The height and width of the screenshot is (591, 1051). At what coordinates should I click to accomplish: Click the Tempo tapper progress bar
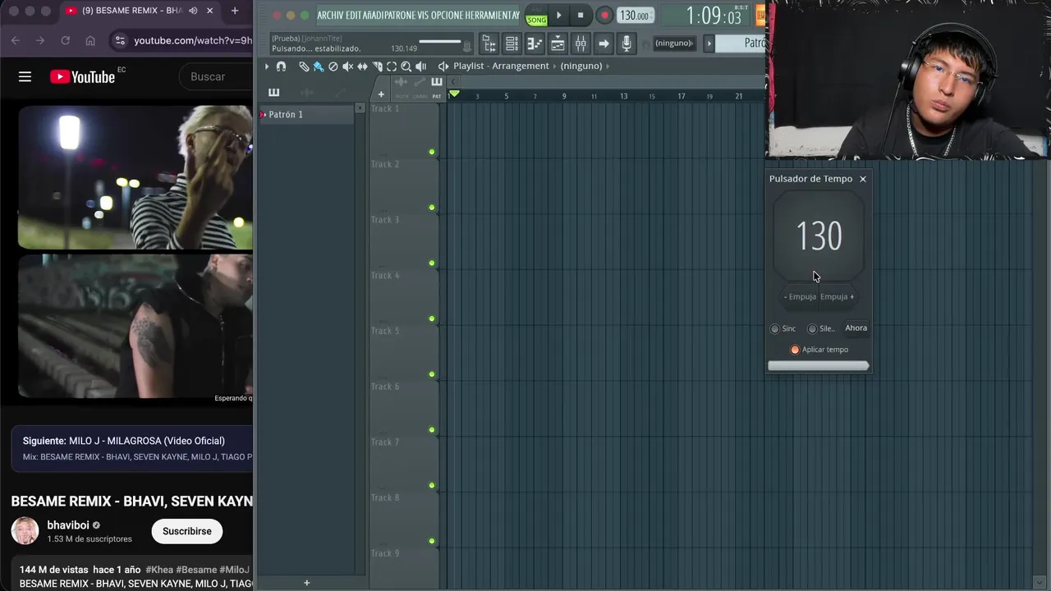pyautogui.click(x=818, y=366)
